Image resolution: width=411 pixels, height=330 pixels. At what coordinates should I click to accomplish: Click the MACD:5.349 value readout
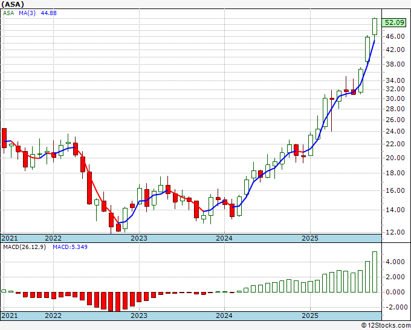coord(70,247)
